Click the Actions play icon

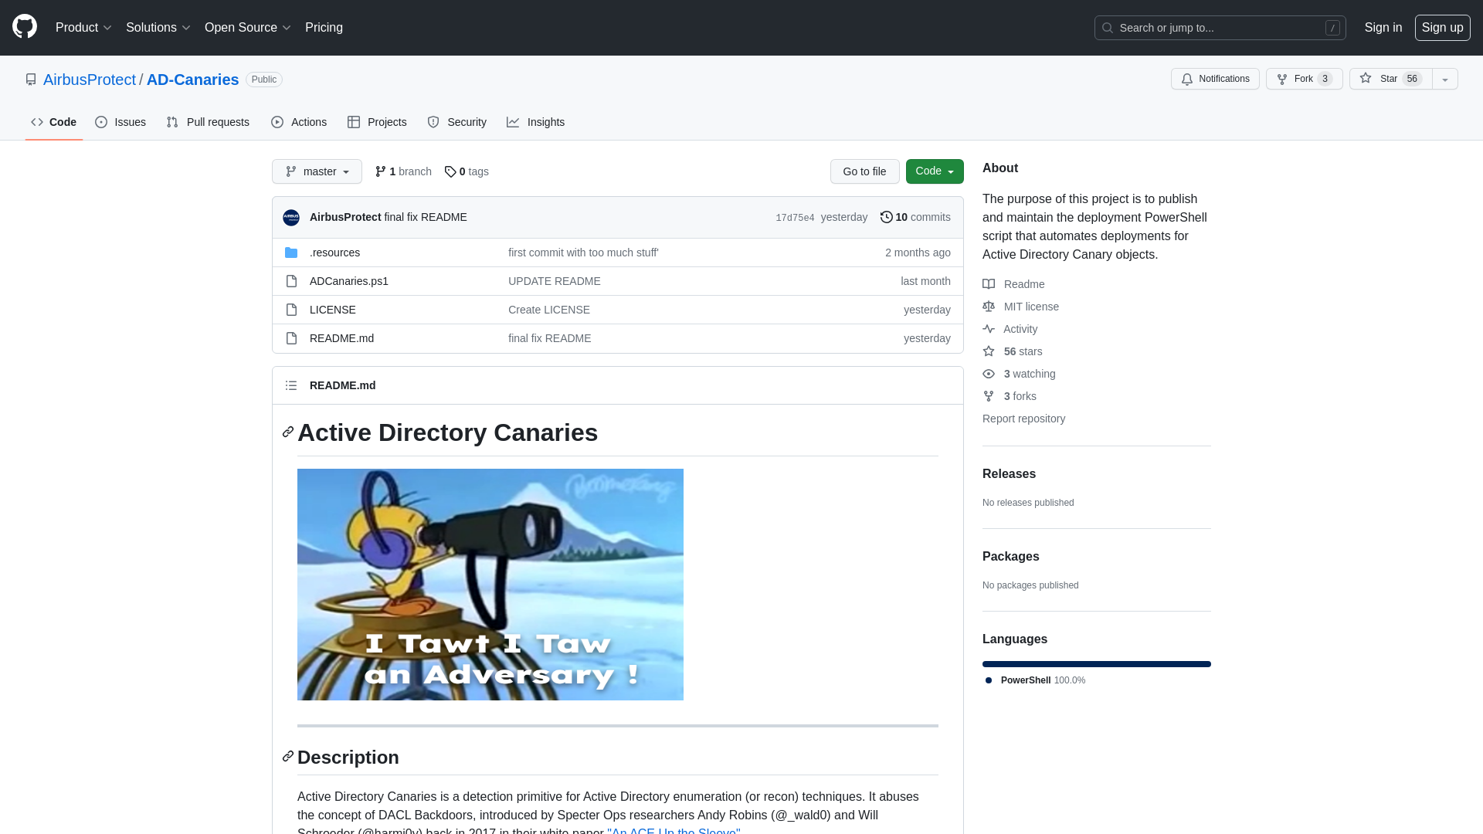pos(277,122)
